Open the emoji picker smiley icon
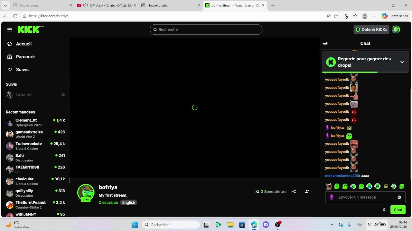The height and width of the screenshot is (231, 412). click(x=399, y=197)
